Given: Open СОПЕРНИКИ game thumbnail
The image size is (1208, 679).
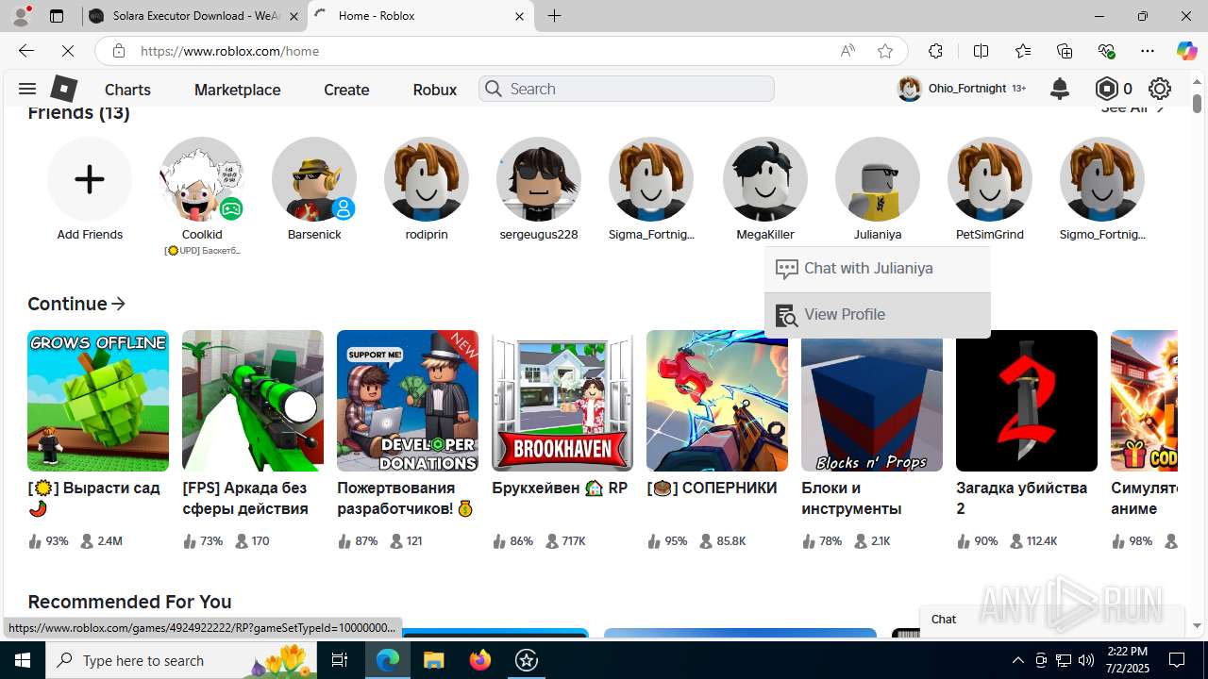Looking at the screenshot, I should [x=717, y=401].
